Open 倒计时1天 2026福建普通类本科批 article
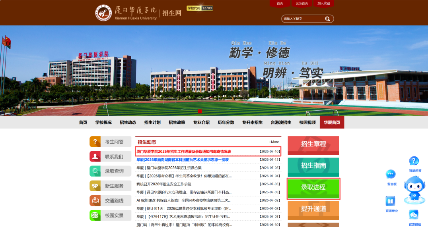This screenshot has height=227, width=428. click(184, 208)
